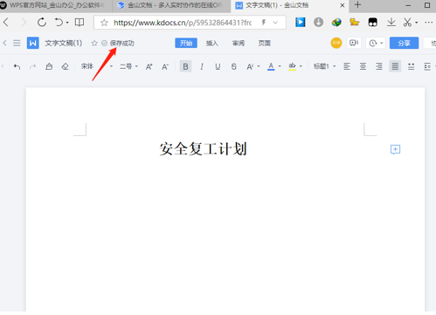This screenshot has height=315, width=436.
Task: Click the undo arrow in formatting toolbar
Action: click(x=17, y=66)
